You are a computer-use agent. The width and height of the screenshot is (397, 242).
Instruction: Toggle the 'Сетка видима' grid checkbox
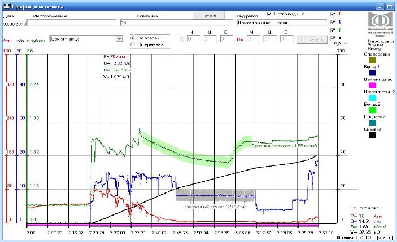pos(269,14)
